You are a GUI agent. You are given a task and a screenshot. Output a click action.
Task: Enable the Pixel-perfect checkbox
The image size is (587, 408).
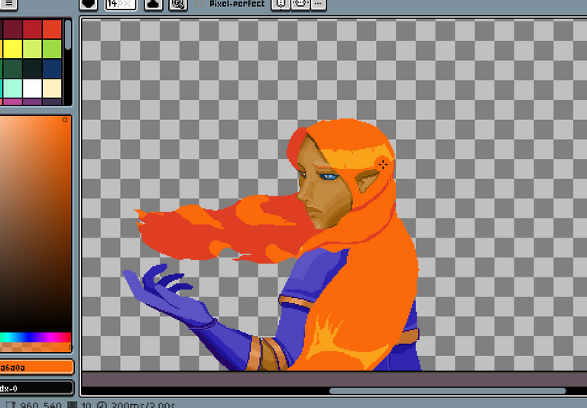click(200, 3)
